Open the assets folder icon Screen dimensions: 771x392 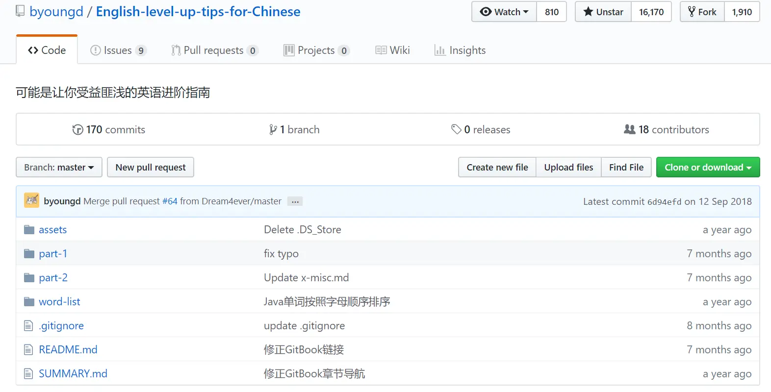(x=29, y=229)
